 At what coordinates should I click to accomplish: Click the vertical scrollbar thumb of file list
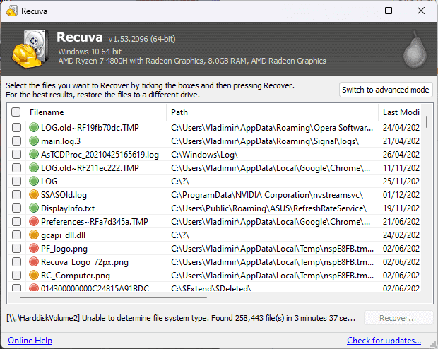tap(427, 122)
